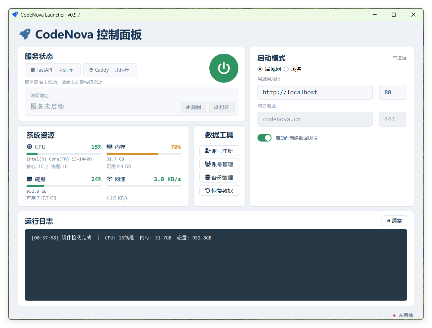This screenshot has height=328, width=432.
Task: Click the Intel(R) Core(TM) i5-14400 text
Action: coord(59,159)
